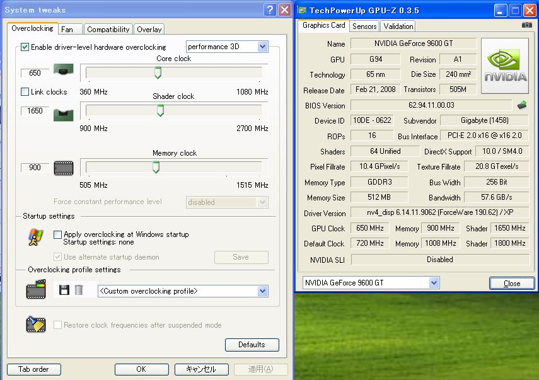
Task: Enable the Link clocks checkbox
Action: (25, 92)
